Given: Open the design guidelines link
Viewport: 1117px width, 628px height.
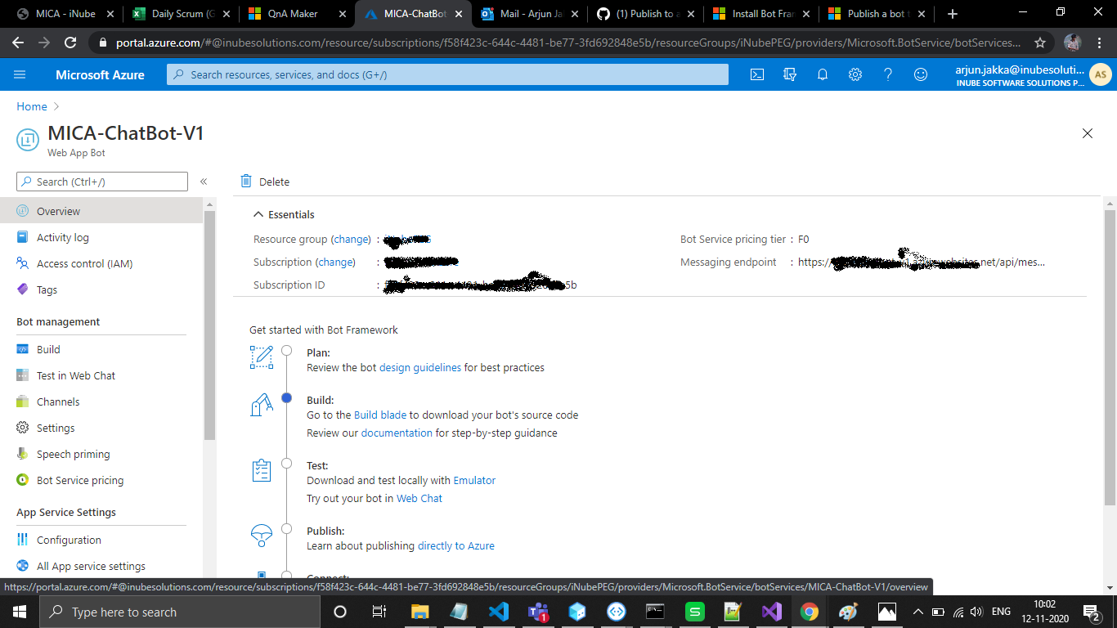Looking at the screenshot, I should pyautogui.click(x=420, y=367).
